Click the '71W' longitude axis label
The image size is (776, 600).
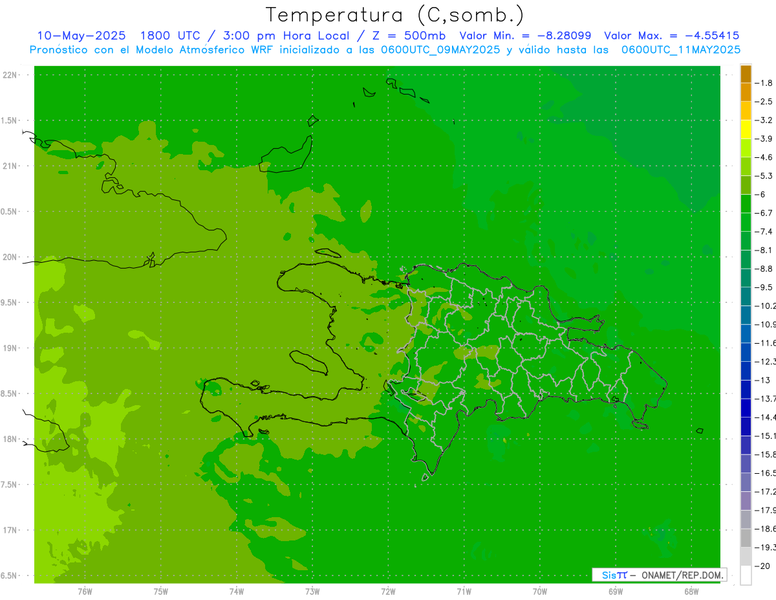464,591
